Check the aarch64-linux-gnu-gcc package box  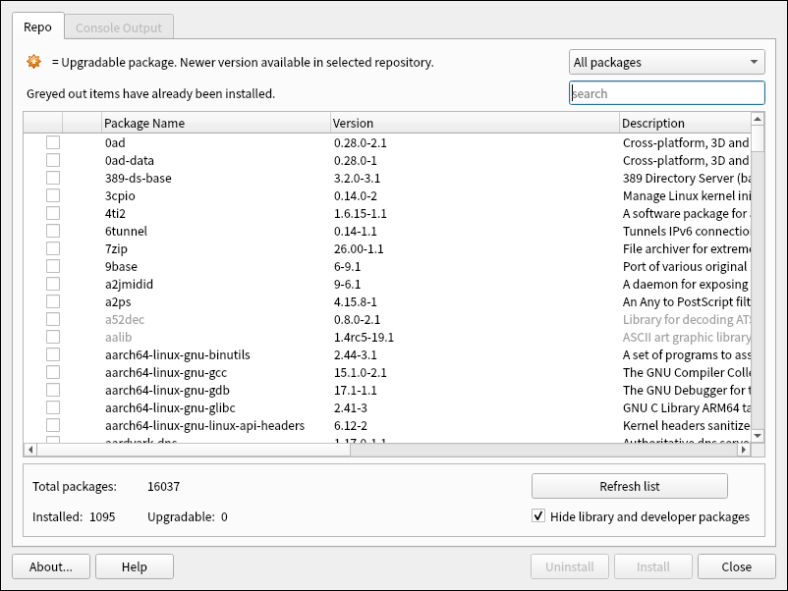click(x=53, y=372)
